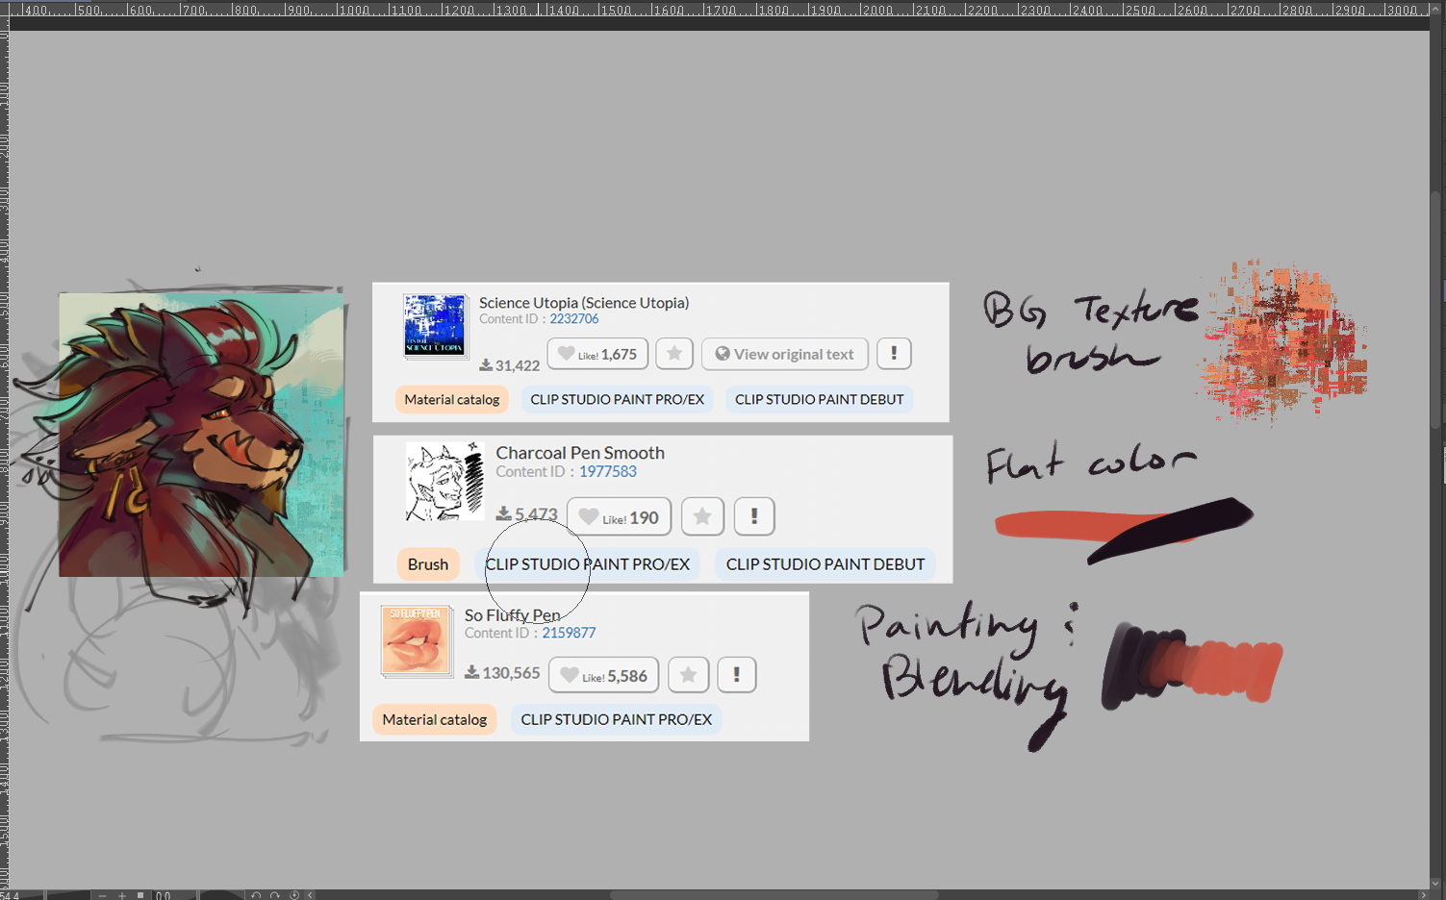The image size is (1446, 900).
Task: Select the Brush tag under Charcoal Pen Smooth
Action: coord(427,564)
